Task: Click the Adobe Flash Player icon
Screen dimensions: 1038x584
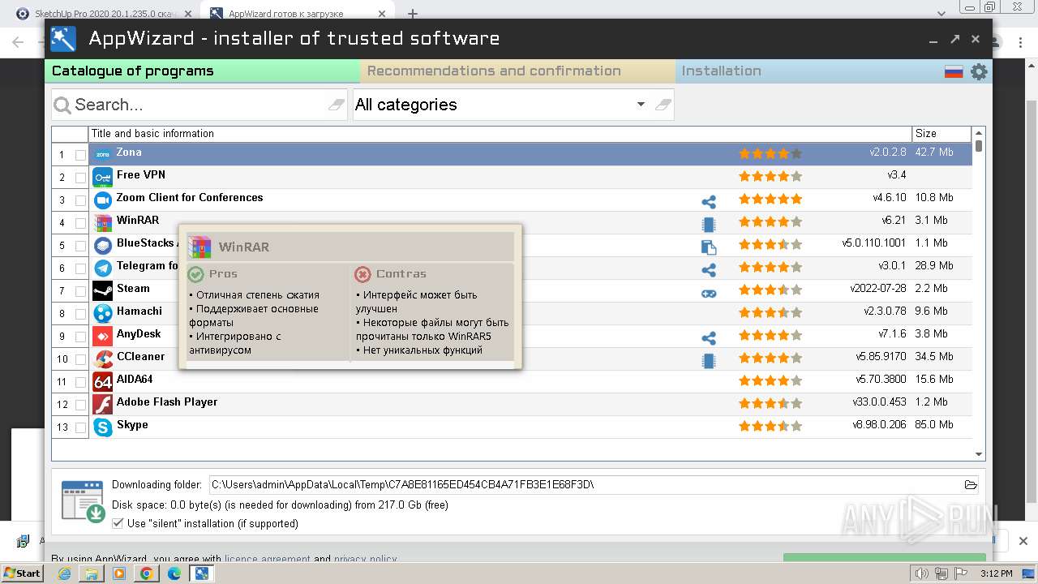Action: coord(102,404)
